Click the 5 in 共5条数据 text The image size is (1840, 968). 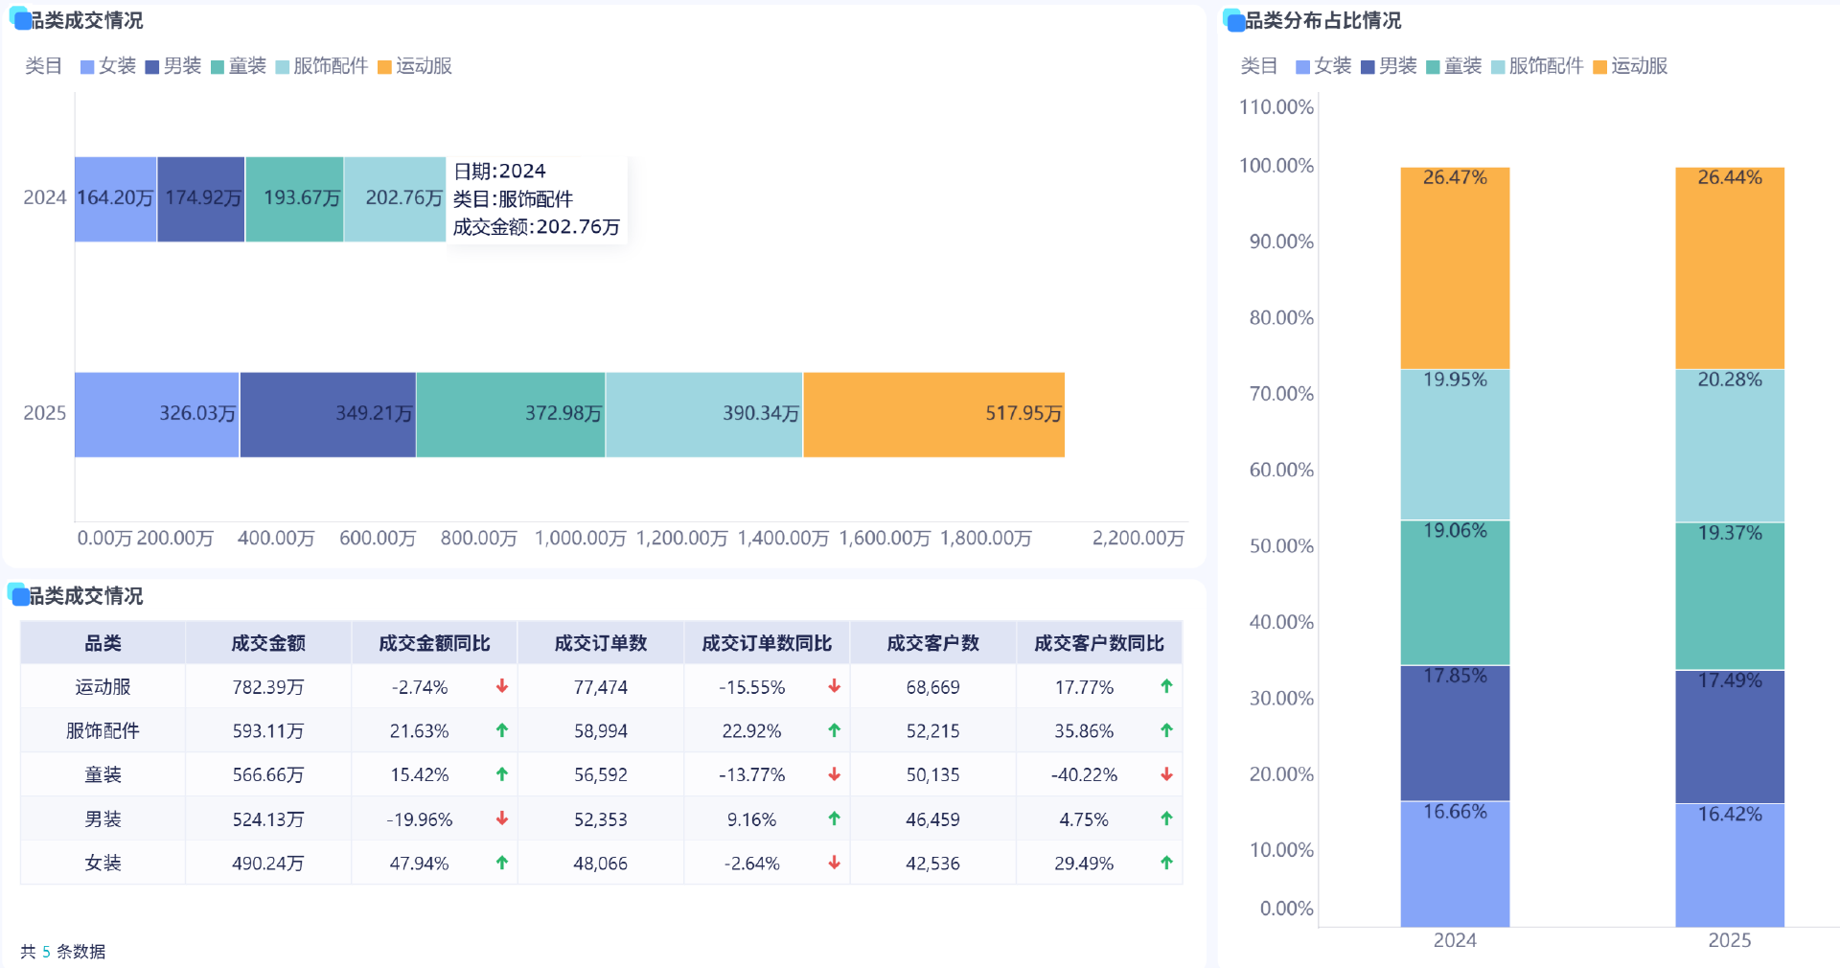click(45, 952)
